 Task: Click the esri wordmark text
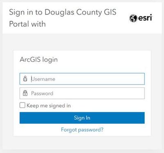point(145,18)
